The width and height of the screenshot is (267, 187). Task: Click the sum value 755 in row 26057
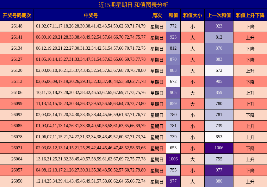(x=173, y=170)
